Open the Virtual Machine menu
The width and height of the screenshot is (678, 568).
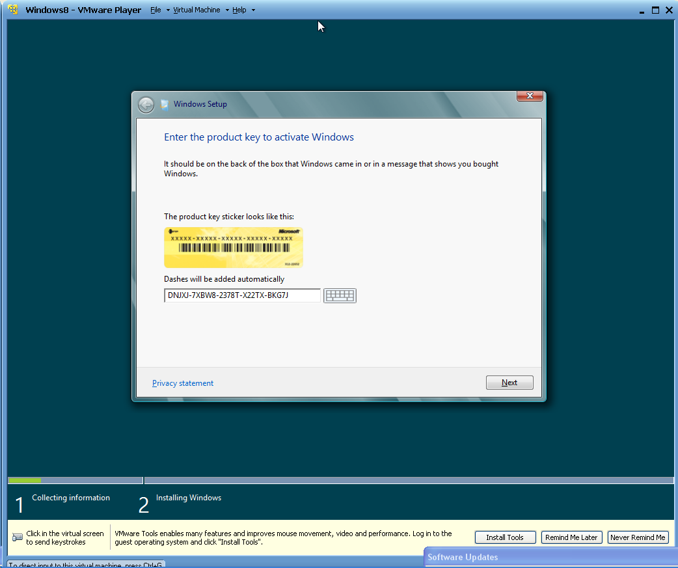197,10
